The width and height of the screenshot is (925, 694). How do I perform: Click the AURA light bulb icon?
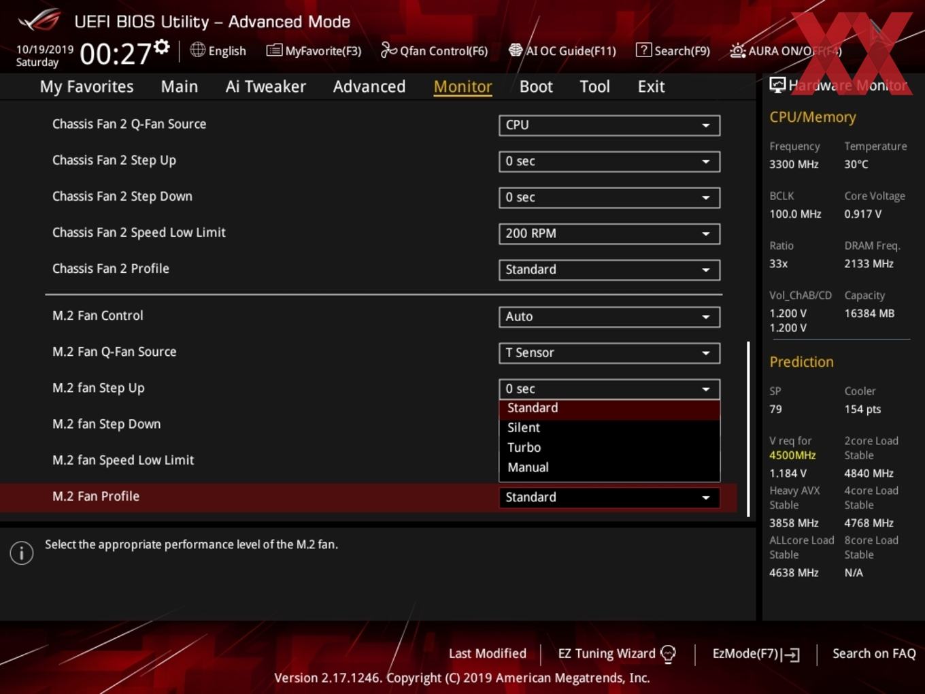coord(737,50)
